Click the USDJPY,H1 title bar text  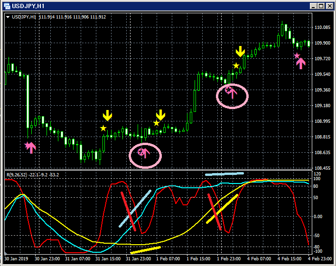coord(28,6)
